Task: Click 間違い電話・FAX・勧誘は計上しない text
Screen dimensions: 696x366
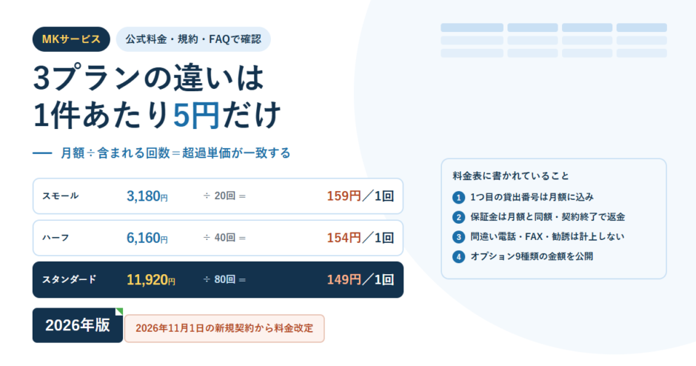Action: click(x=547, y=236)
